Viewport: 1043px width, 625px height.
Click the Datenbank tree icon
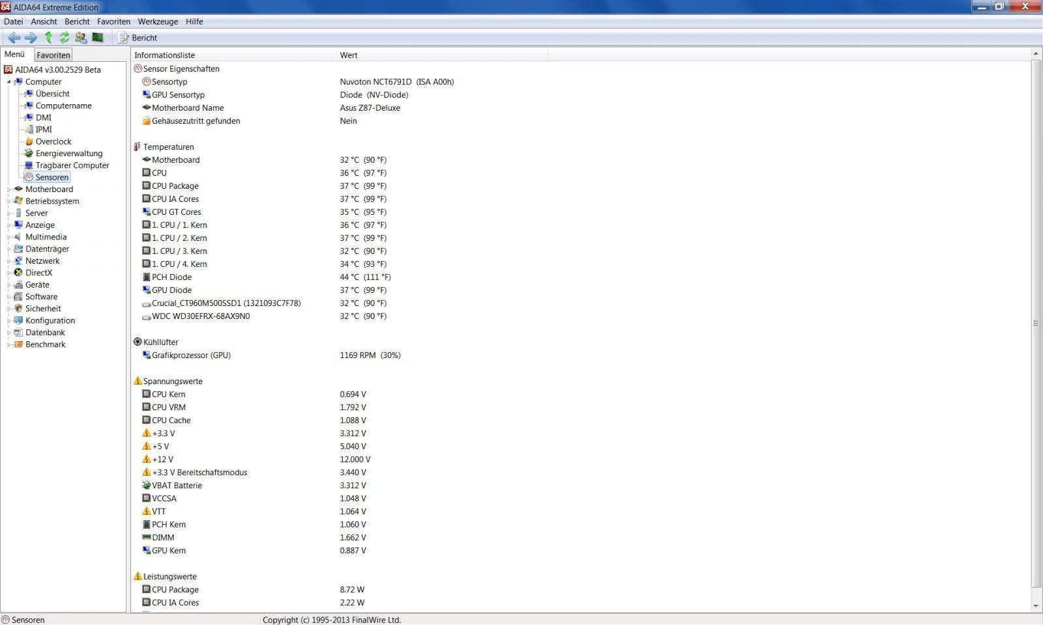18,333
